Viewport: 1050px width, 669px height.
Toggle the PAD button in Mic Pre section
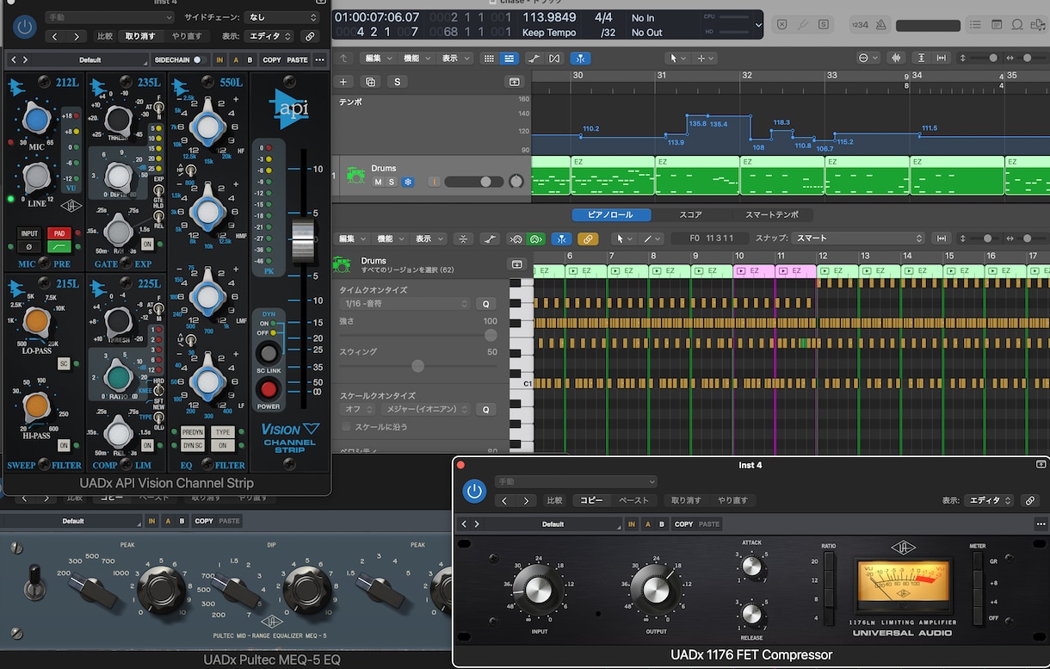(59, 233)
